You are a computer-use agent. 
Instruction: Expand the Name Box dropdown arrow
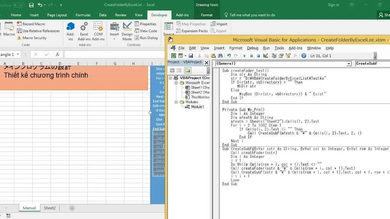click(18, 54)
